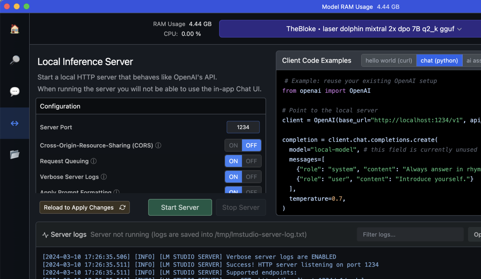Click the info icon beside Verbose Server Logs
This screenshot has width=481, height=279.
coord(104,177)
